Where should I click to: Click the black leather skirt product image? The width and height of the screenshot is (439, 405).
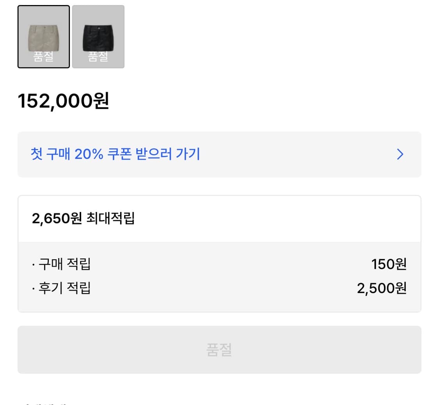pyautogui.click(x=98, y=37)
